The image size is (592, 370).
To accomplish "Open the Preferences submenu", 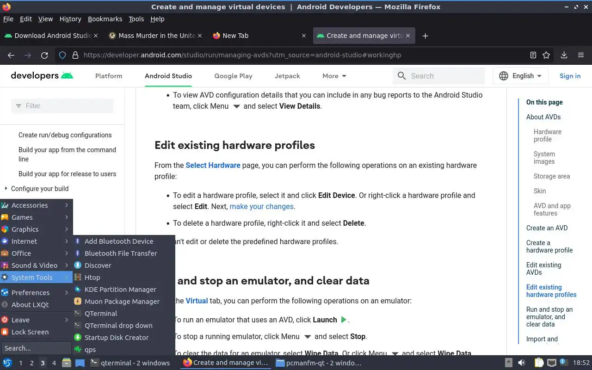I will pos(37,293).
